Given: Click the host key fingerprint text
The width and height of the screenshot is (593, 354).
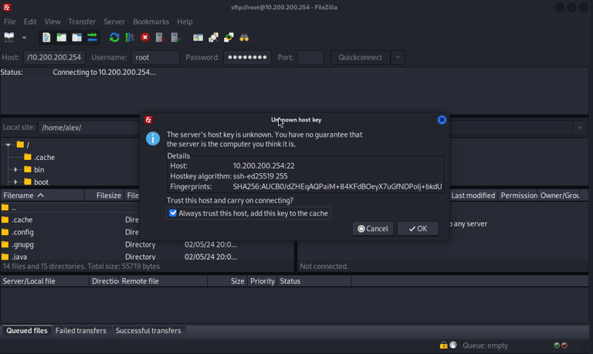Looking at the screenshot, I should [x=337, y=186].
